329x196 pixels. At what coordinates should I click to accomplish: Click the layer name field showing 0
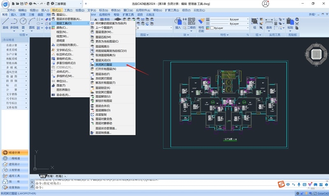coord(154,28)
